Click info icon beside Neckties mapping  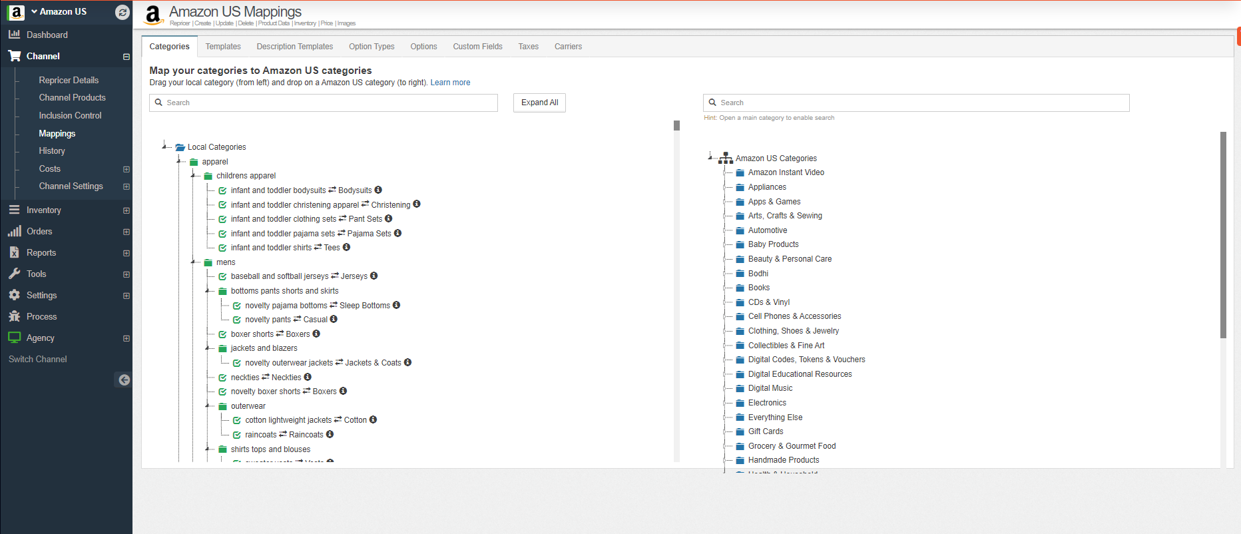[308, 377]
